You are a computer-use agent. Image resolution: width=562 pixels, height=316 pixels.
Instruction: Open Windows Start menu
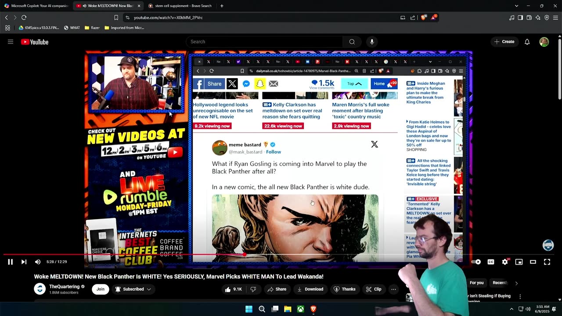pos(249,309)
